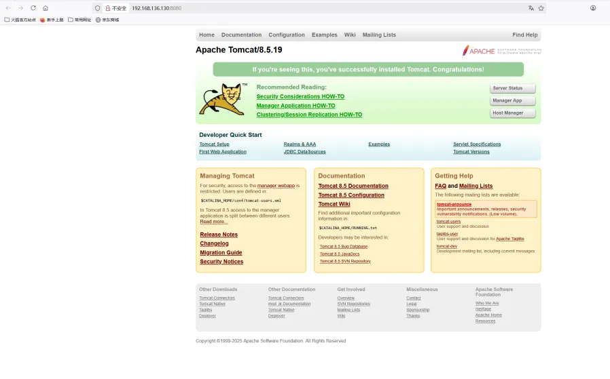The width and height of the screenshot is (610, 379).
Task: Open Tomcat 8.5 JavaDocs link
Action: [x=340, y=254]
